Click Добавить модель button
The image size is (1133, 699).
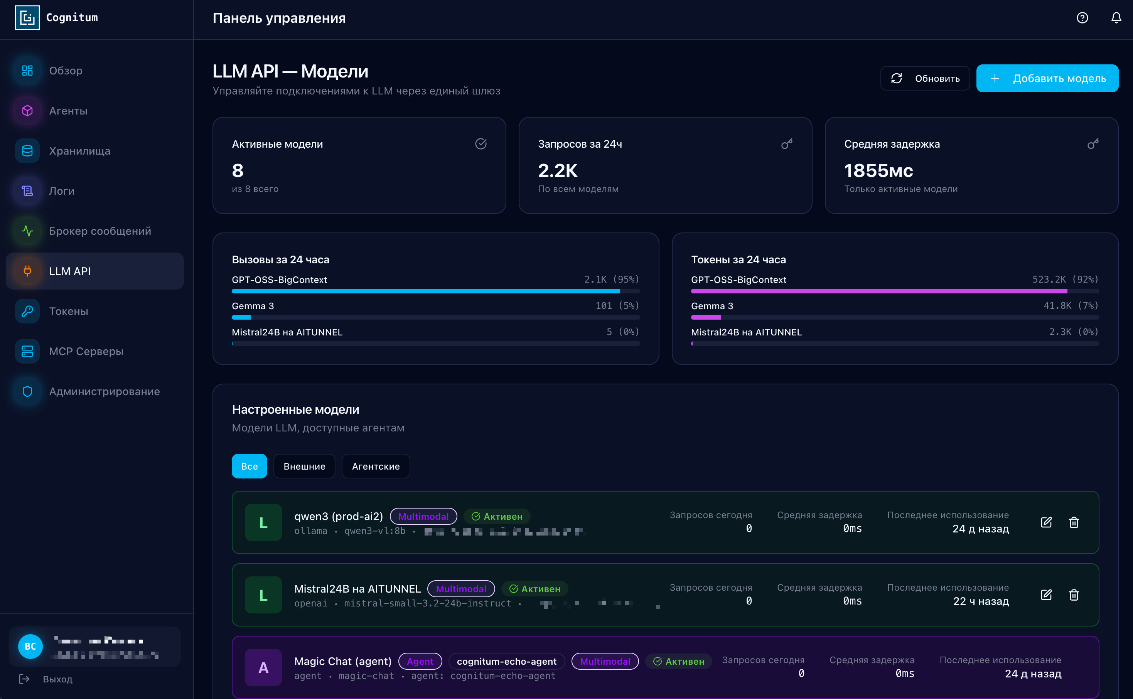coord(1047,79)
